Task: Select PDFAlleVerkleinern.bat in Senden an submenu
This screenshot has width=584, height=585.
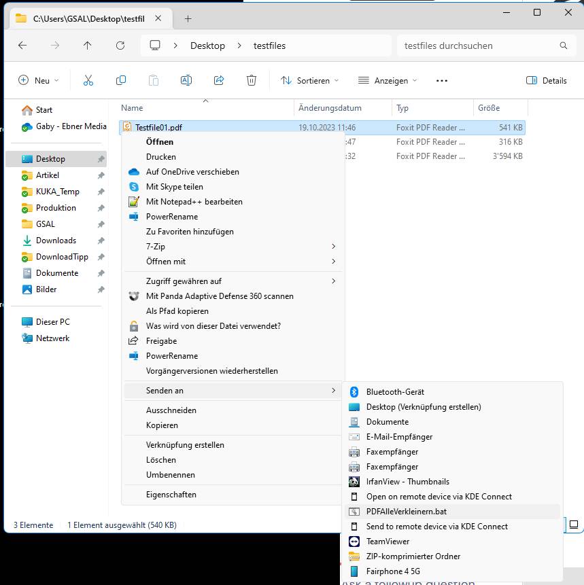Action: point(406,512)
